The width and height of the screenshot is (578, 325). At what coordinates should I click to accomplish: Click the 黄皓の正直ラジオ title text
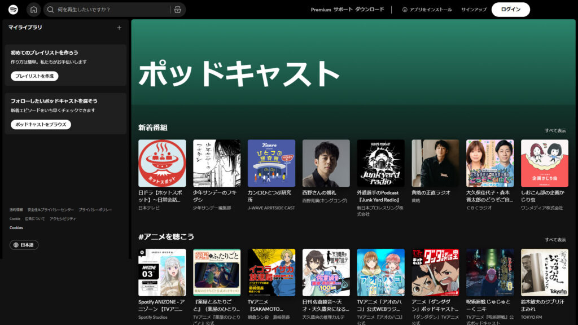click(431, 193)
